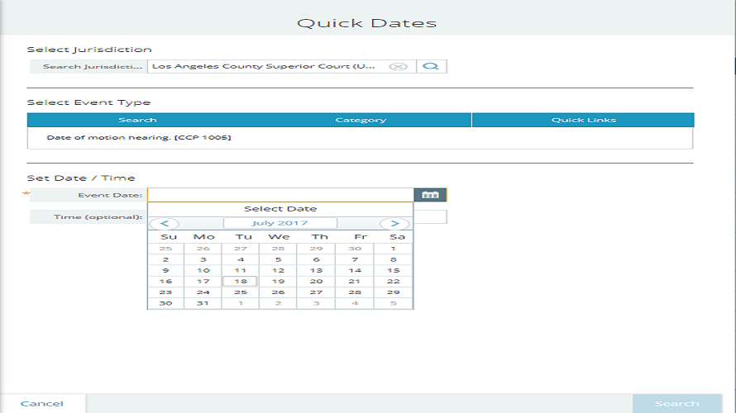The height and width of the screenshot is (413, 736).
Task: Choose July 31 in the calendar
Action: point(203,303)
